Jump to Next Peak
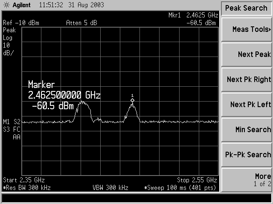 click(x=247, y=55)
